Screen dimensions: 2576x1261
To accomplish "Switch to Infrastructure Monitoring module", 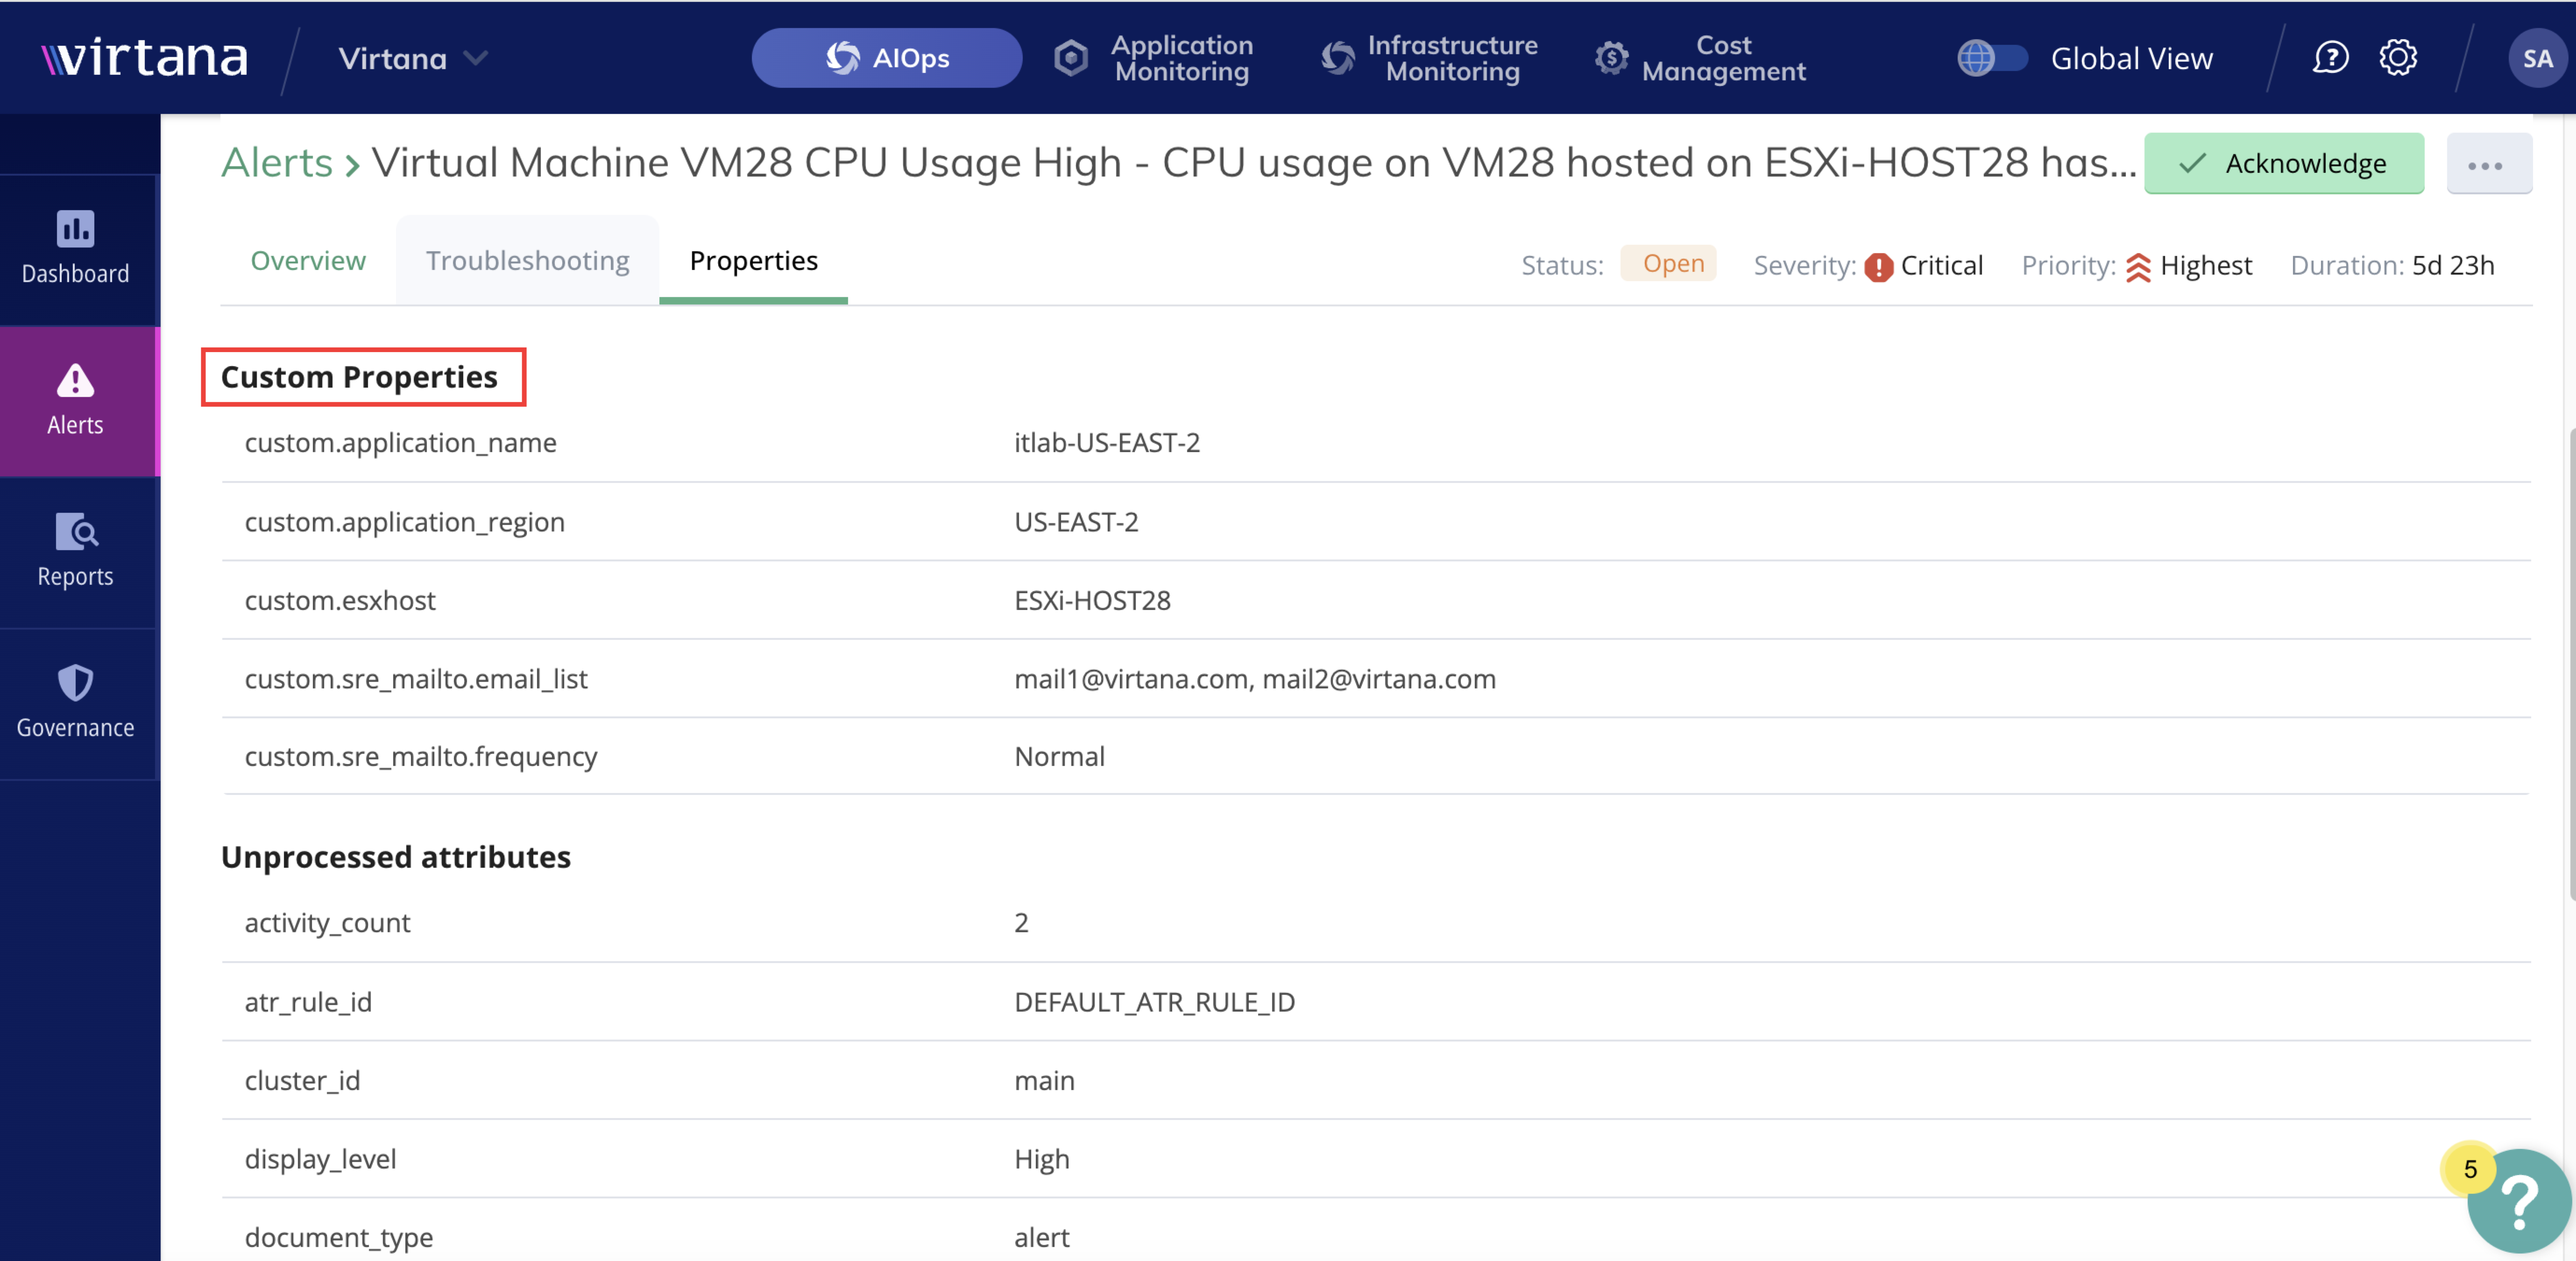I will [1429, 58].
